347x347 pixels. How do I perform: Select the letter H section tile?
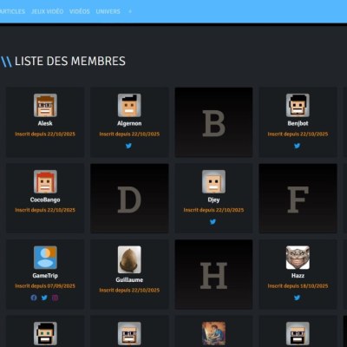point(213,274)
